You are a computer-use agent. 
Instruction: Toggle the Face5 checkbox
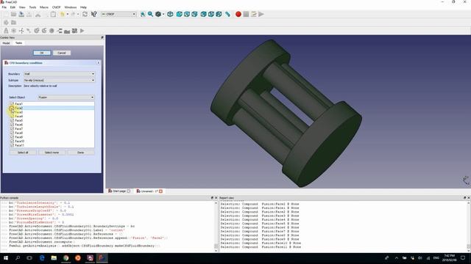[13, 120]
